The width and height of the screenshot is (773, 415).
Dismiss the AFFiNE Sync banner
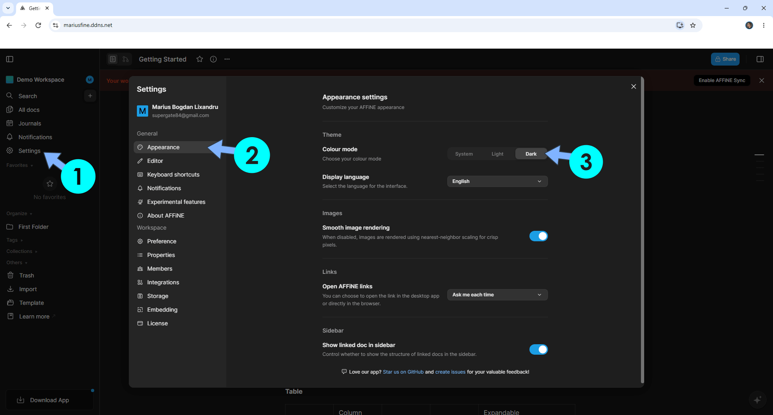click(x=762, y=80)
